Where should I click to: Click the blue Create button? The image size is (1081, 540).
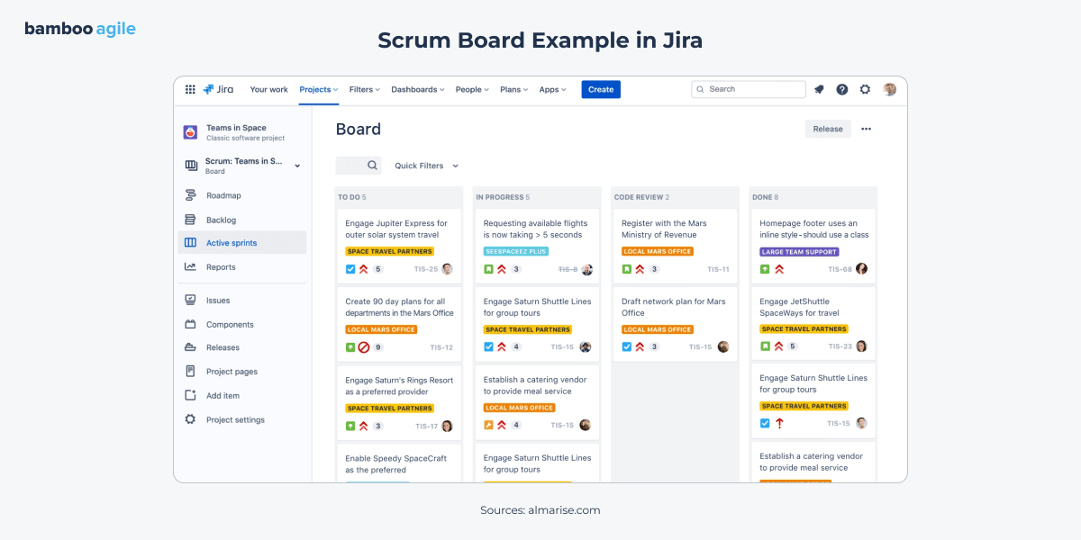click(x=600, y=89)
